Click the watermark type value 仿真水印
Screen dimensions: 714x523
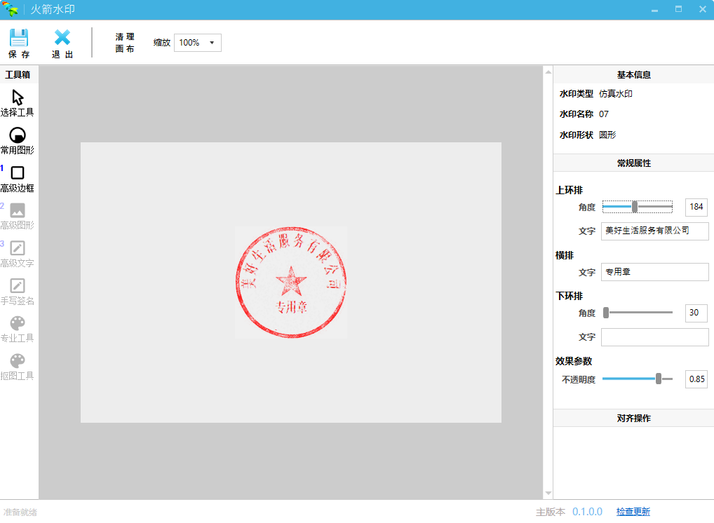[616, 94]
